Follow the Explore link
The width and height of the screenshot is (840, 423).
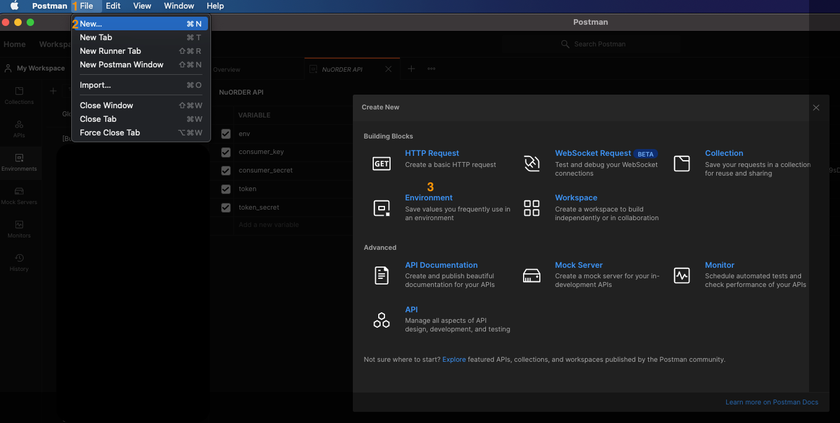(454, 359)
